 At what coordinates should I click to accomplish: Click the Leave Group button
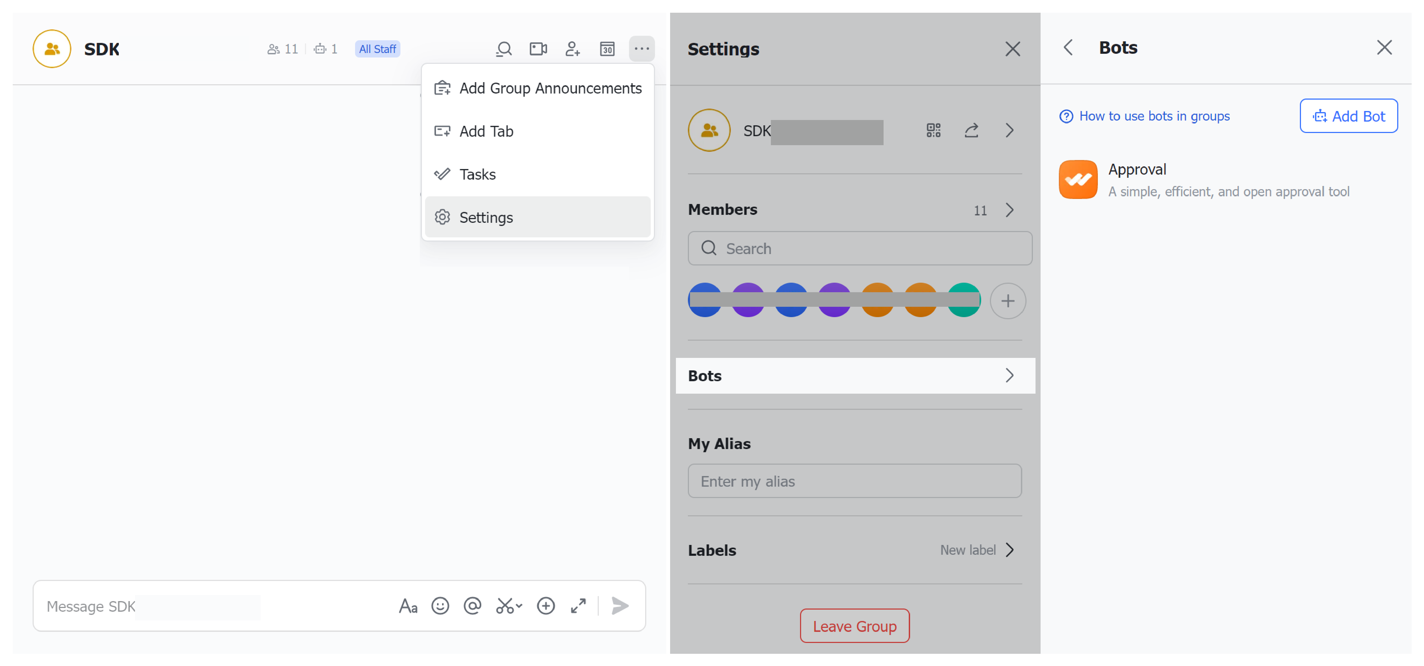tap(855, 626)
